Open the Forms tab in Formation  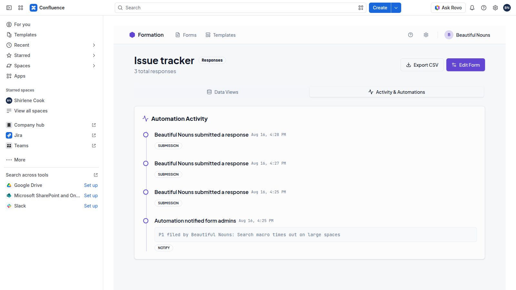(x=186, y=35)
